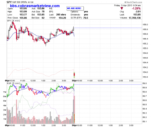Click the Volume value 17,769,136
Screen dimensions: 151x127
(135, 18)
